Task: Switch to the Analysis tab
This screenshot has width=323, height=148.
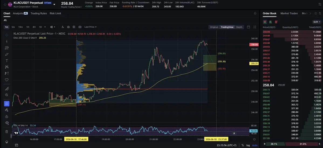Action: (20, 14)
